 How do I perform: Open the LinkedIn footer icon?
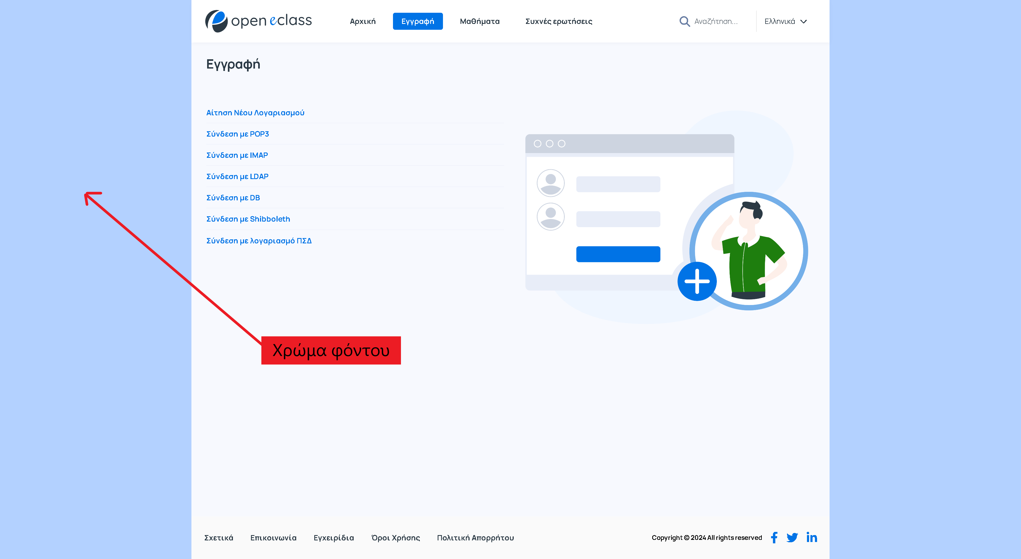[811, 537]
